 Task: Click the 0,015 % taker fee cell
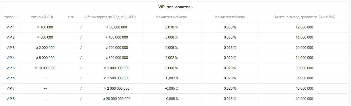click(x=230, y=99)
